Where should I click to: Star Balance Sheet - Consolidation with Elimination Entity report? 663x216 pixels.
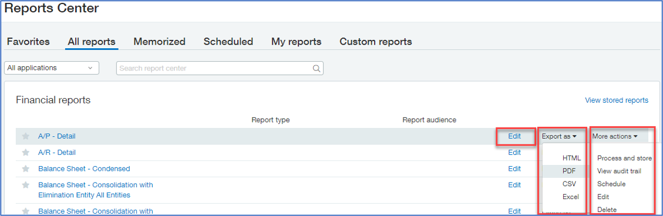tap(26, 185)
